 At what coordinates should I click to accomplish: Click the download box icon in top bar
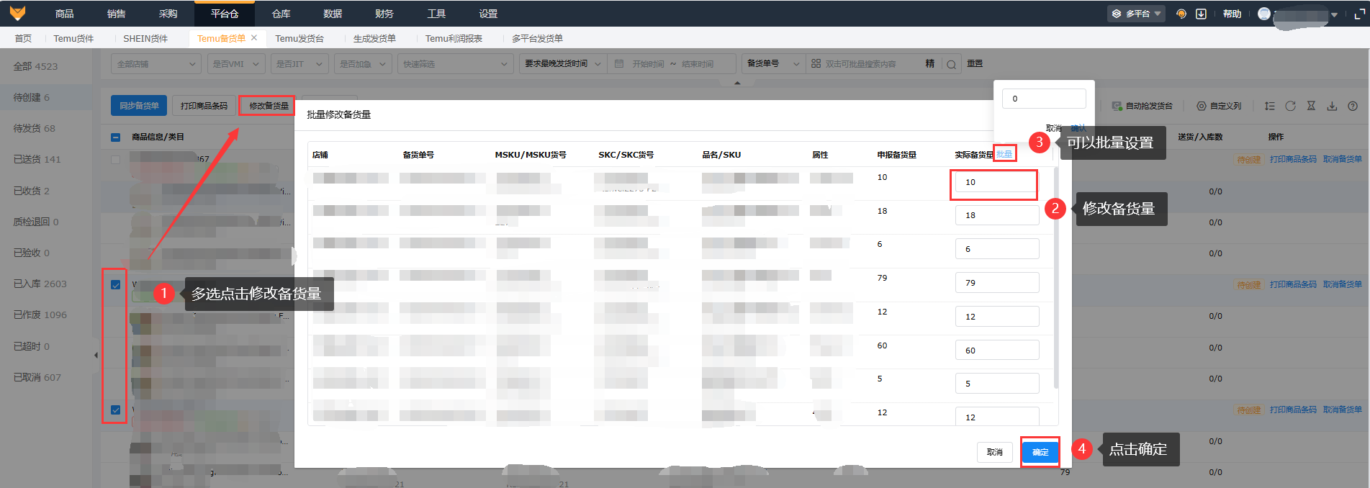(1201, 14)
